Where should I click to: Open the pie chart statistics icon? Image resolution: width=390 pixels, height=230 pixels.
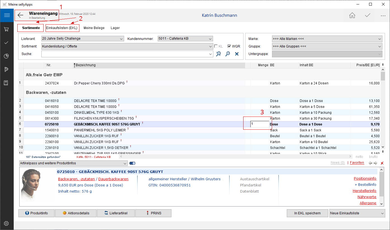(7, 56)
